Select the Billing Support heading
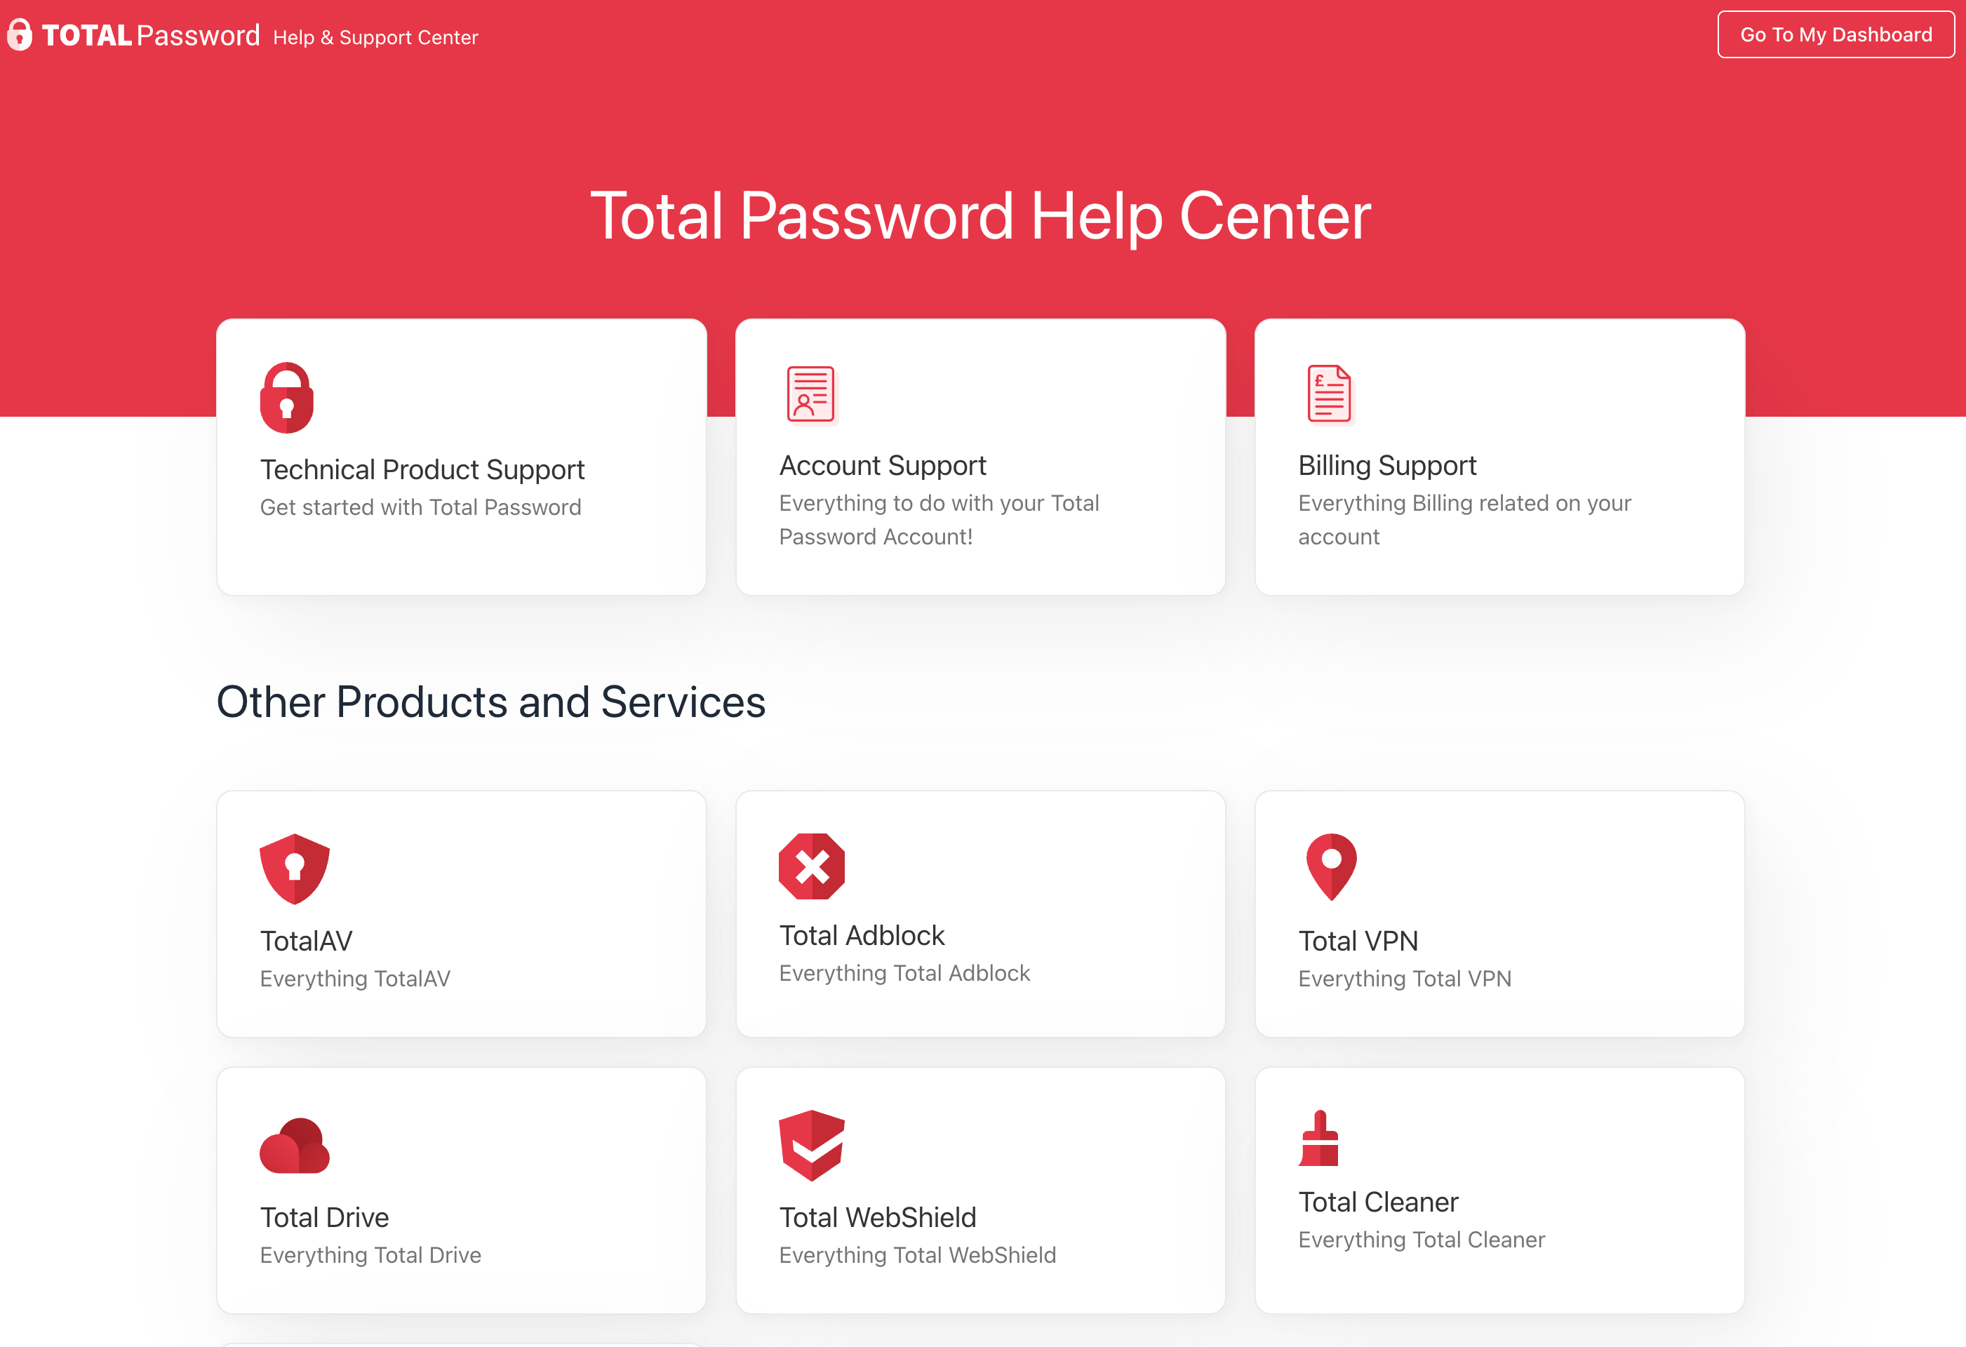1966x1347 pixels. point(1386,465)
